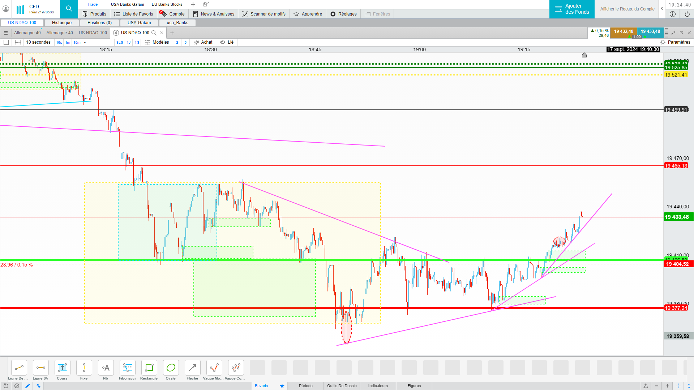Click the 19 433,48 buy price box
This screenshot has width=694, height=390.
(650, 32)
